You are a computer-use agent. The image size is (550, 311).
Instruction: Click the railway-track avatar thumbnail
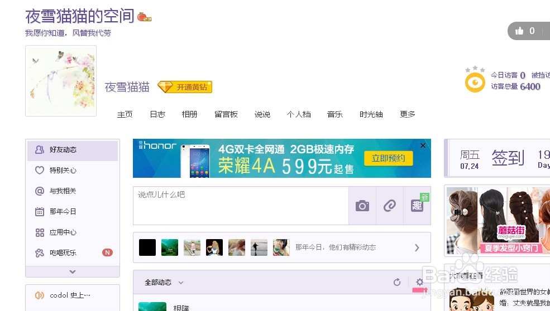point(192,247)
